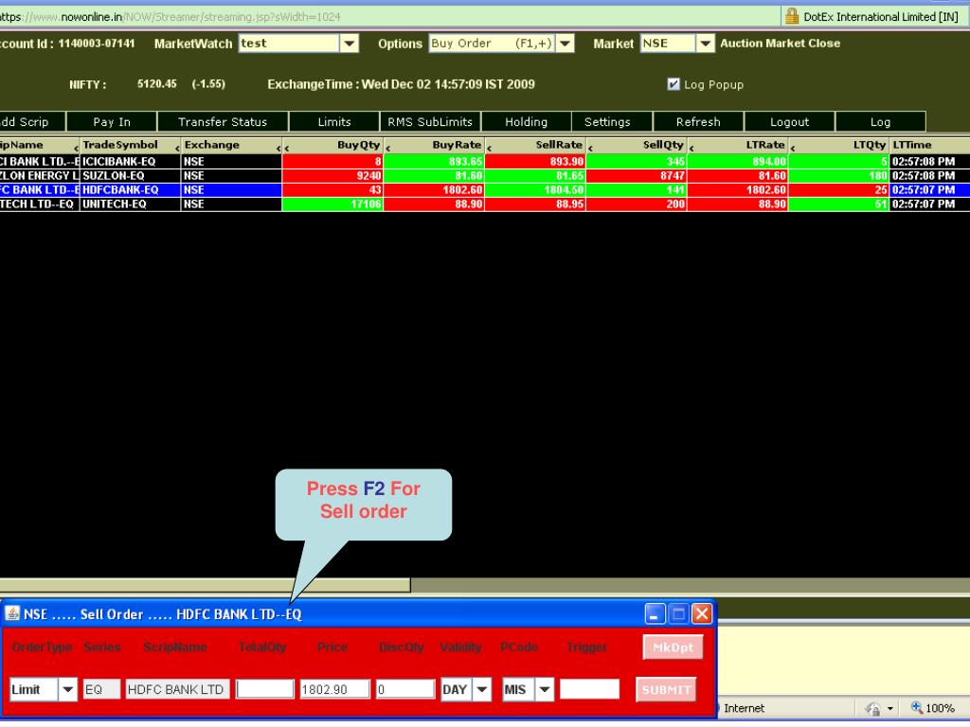Click the DiscQty field showing 0
Image resolution: width=970 pixels, height=727 pixels.
coord(405,689)
